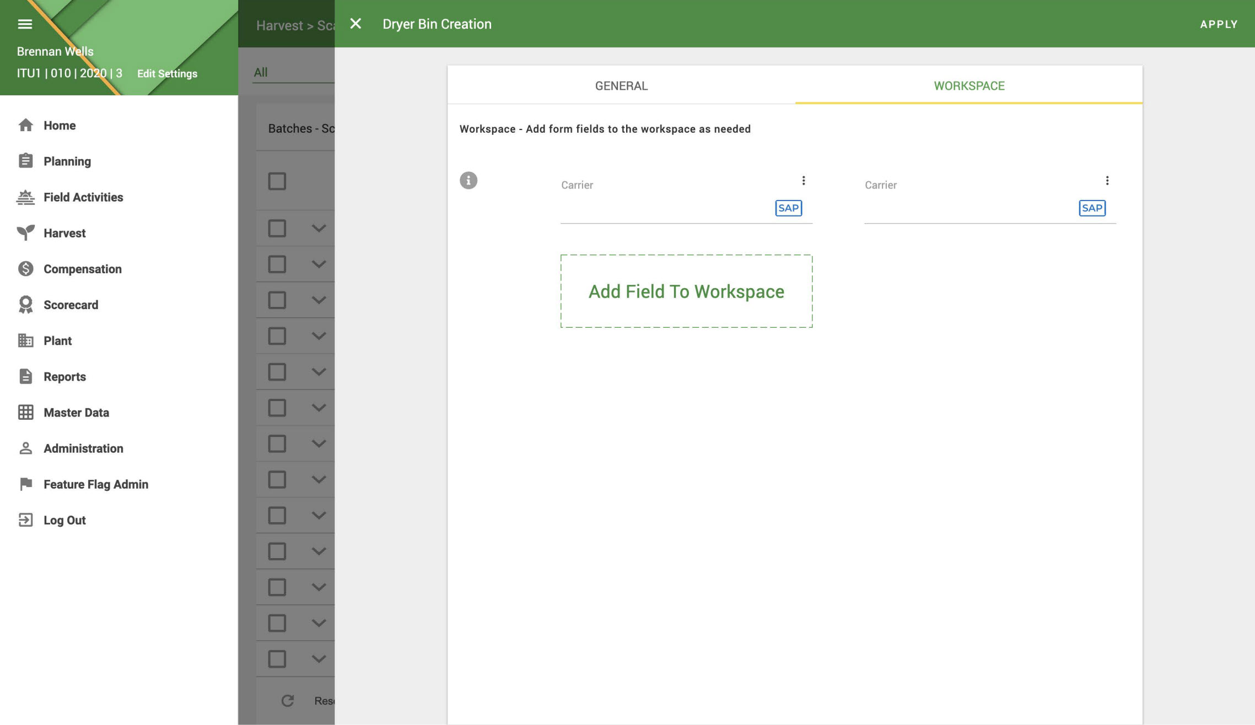Click the hamburger menu icon
Viewport: 1255px width, 725px height.
[x=25, y=24]
